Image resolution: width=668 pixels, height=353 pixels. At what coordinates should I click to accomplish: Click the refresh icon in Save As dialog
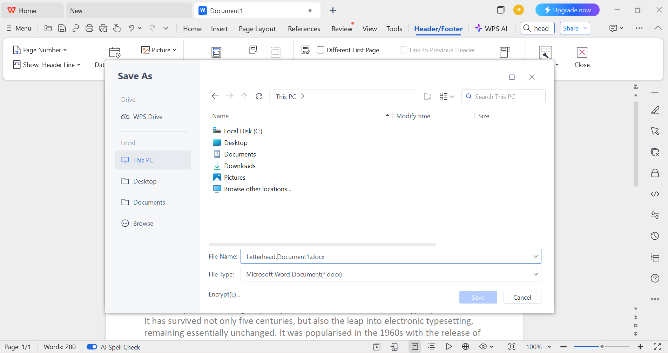[259, 96]
